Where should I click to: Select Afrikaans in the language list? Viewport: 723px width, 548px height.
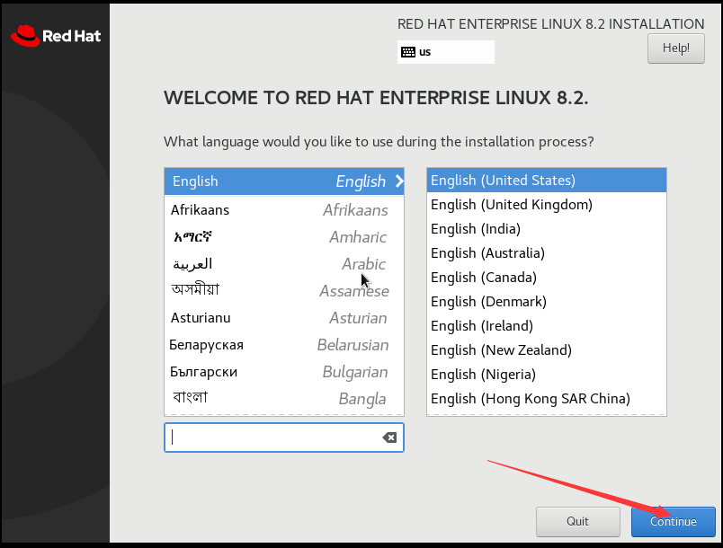coord(284,210)
